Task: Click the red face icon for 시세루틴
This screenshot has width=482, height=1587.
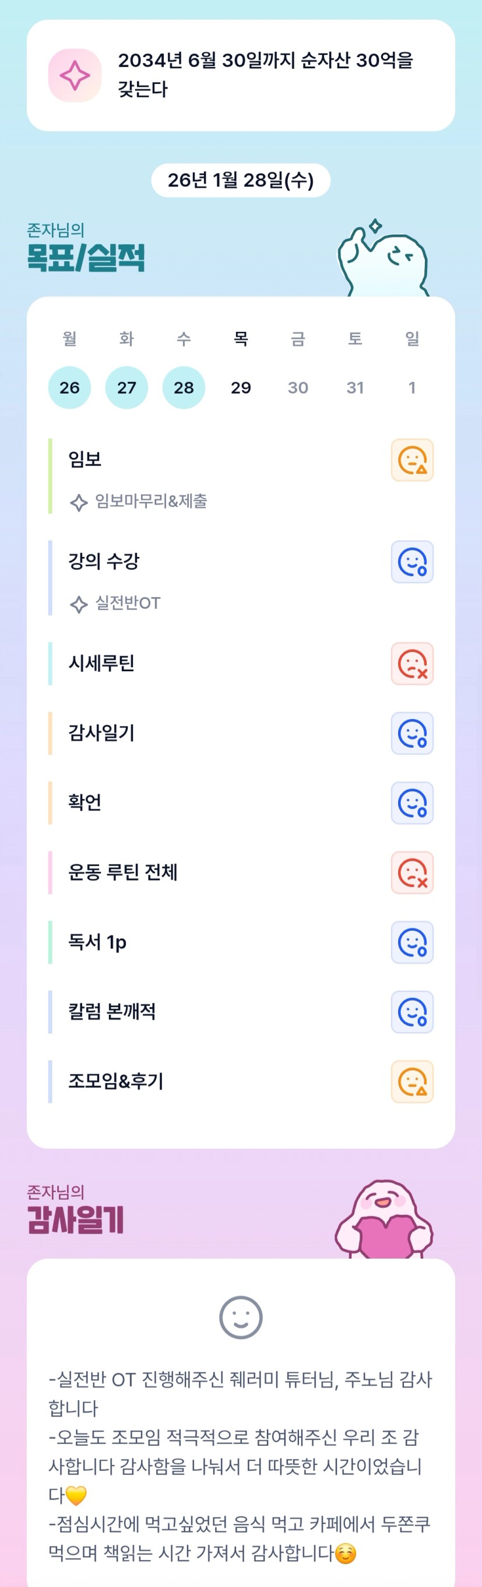Action: (x=412, y=664)
